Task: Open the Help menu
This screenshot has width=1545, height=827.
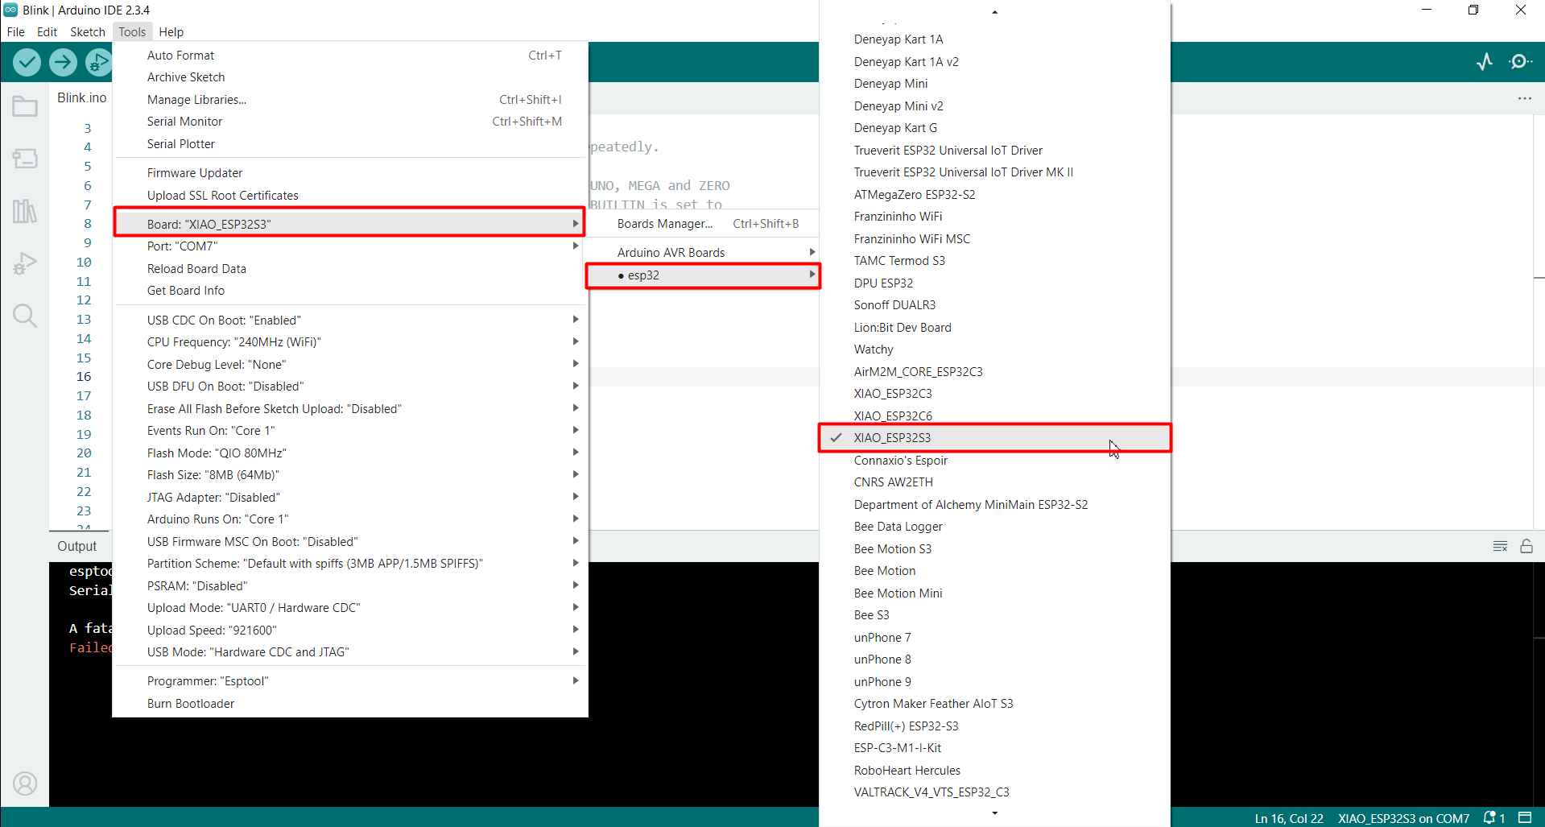Action: point(171,32)
